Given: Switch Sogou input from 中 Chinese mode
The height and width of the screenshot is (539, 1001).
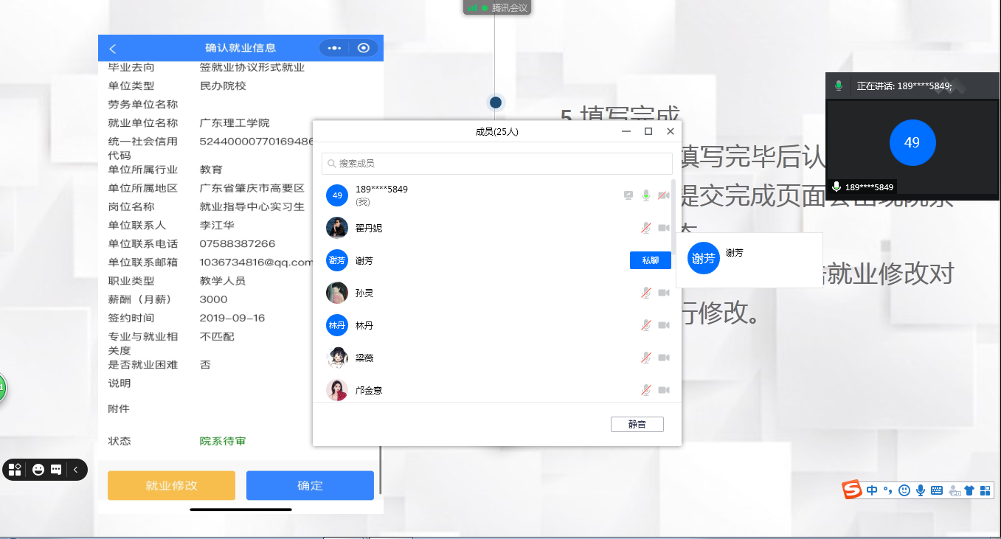Looking at the screenshot, I should pos(873,490).
